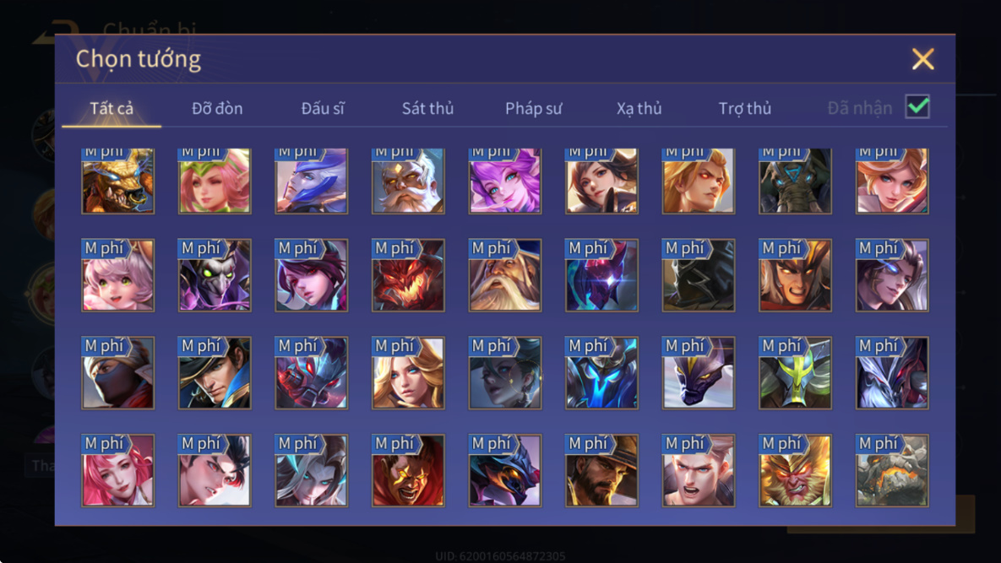Choose the white-bearded old man with gold crown
The width and height of the screenshot is (1001, 563).
pos(408,181)
